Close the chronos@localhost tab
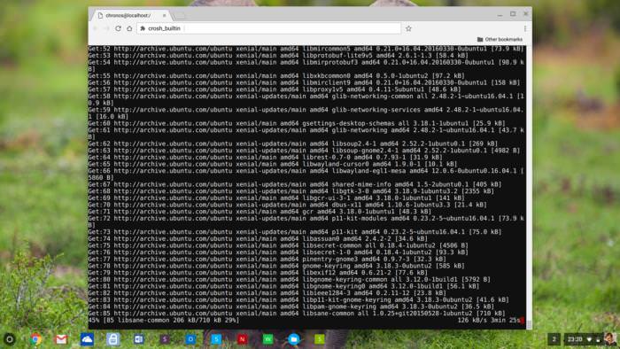 [x=164, y=15]
